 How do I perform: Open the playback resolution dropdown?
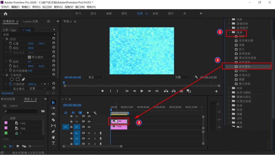[183, 77]
